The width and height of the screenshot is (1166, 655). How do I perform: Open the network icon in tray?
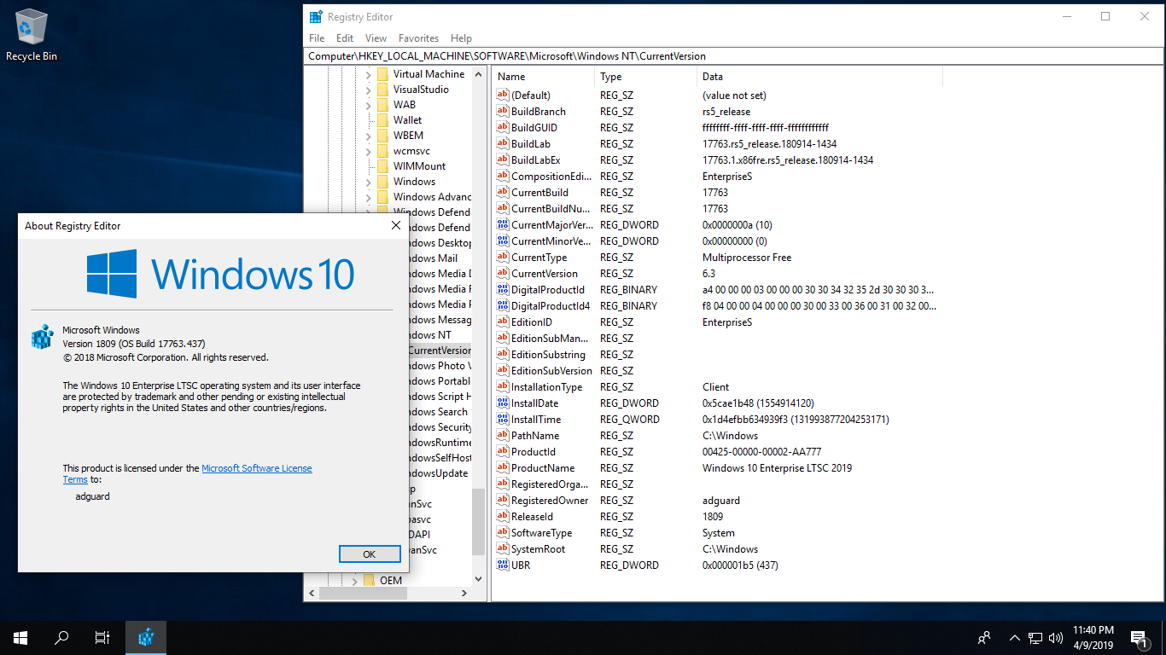[1035, 637]
